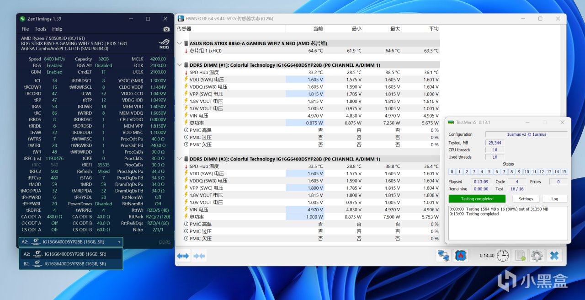
Task: Open HWiNFO sensor settings via gear icon
Action: [x=537, y=256]
